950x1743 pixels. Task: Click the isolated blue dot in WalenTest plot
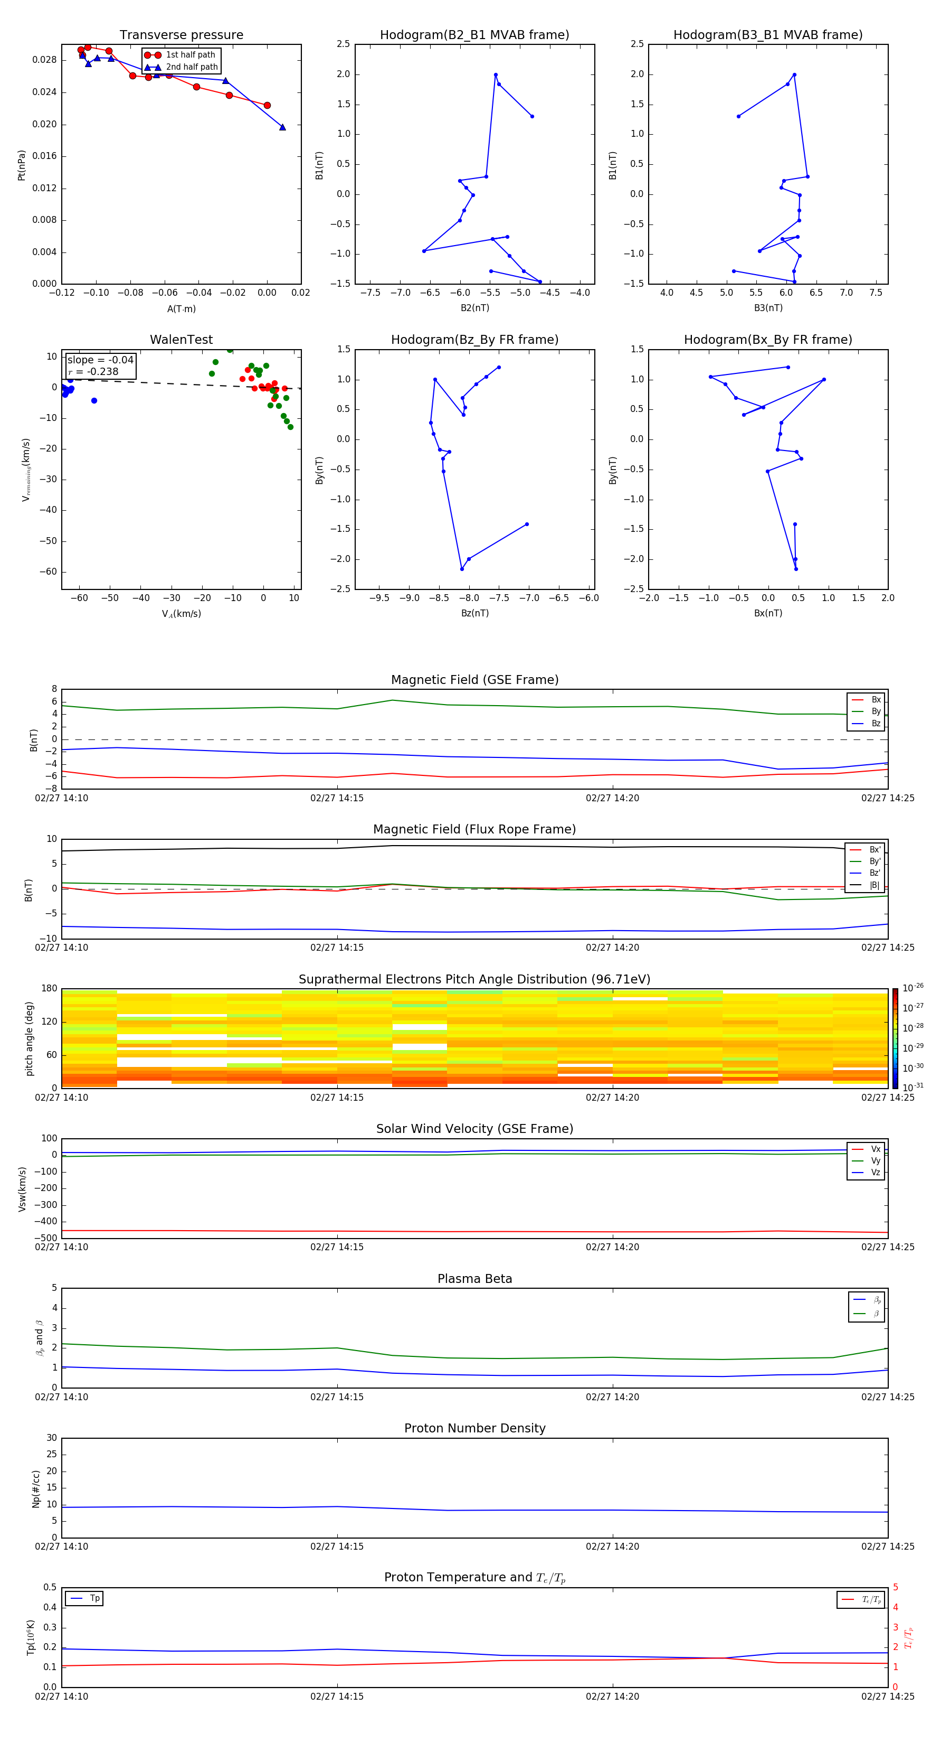(x=94, y=400)
